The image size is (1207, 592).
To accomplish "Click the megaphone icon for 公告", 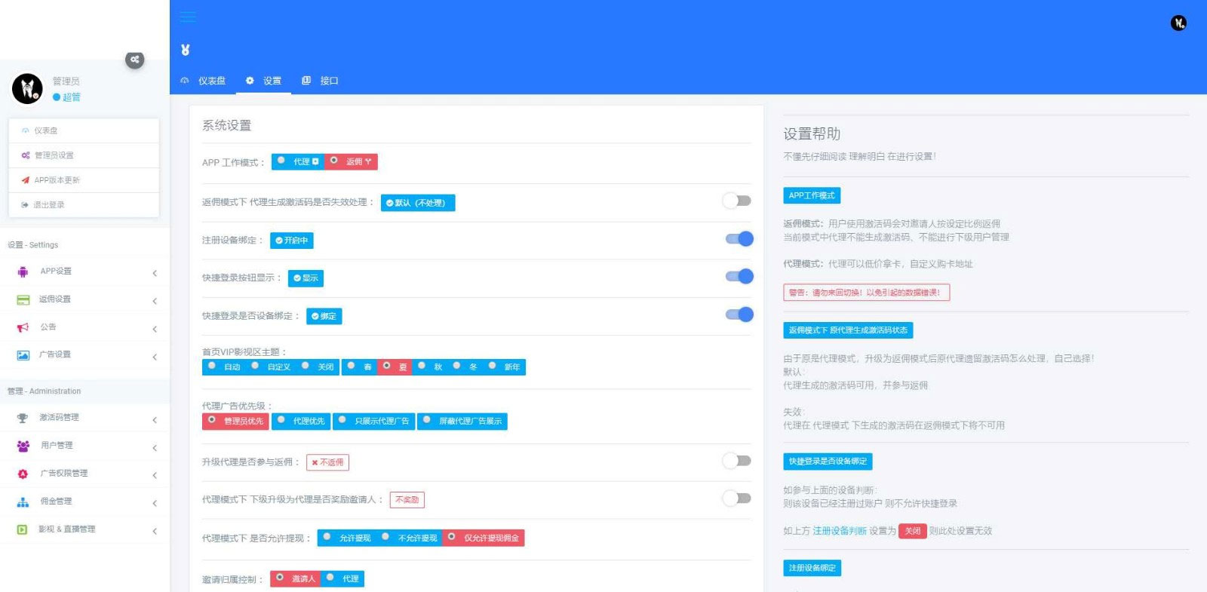I will click(x=23, y=327).
